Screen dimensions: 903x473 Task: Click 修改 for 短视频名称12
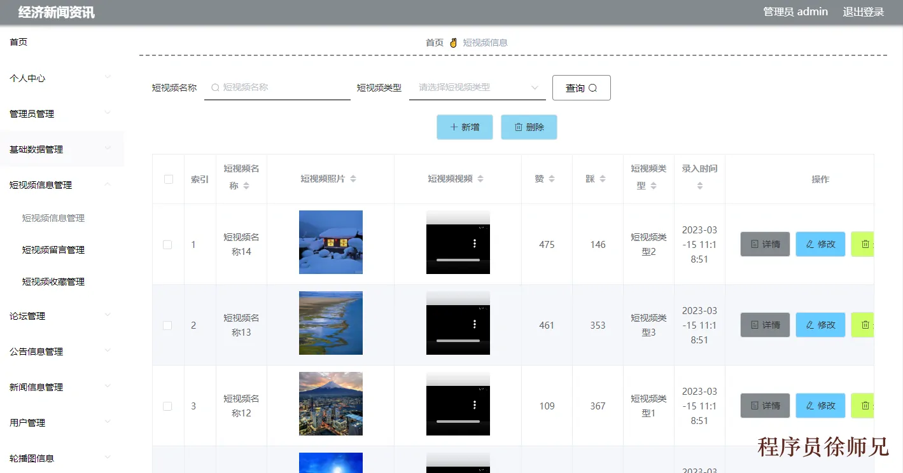click(820, 406)
